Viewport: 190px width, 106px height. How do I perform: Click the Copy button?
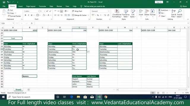tap(11, 13)
